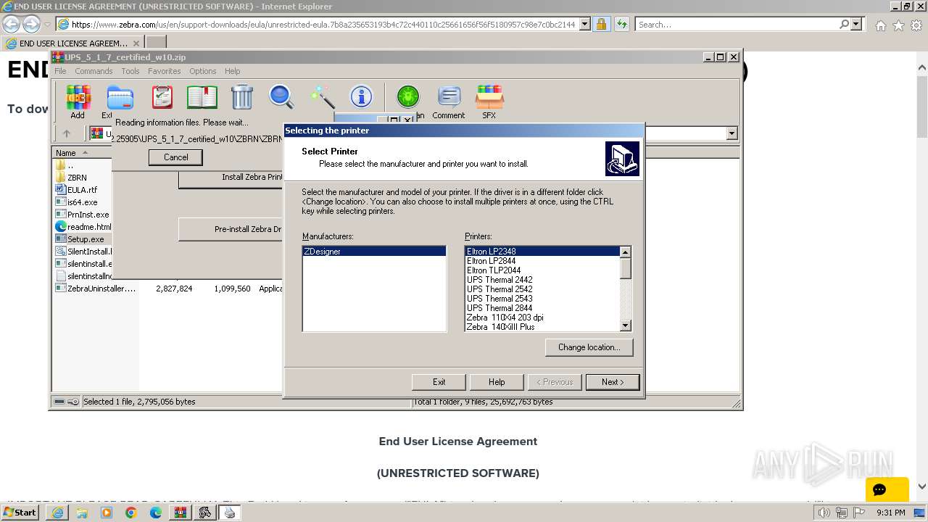Open the WinRAR Tools menu

pos(130,71)
